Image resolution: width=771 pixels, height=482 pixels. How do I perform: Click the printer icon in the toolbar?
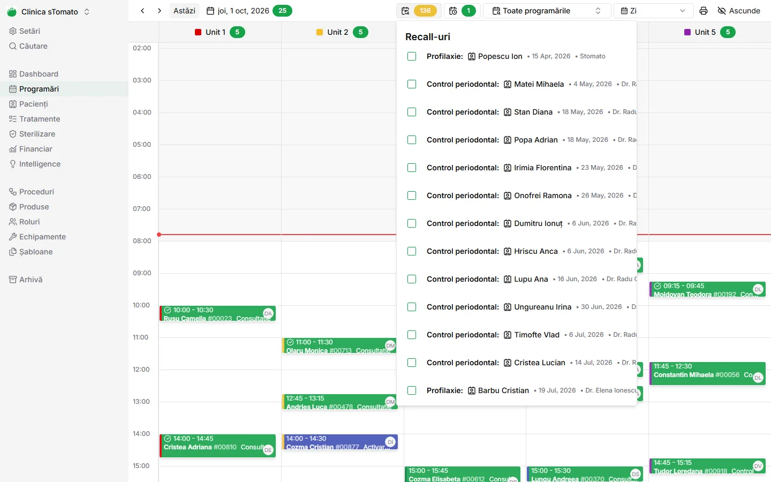[704, 11]
